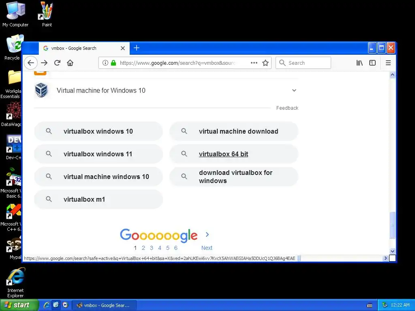The image size is (415, 311).
Task: Select vmbox Google Search taskbar button
Action: click(x=104, y=305)
